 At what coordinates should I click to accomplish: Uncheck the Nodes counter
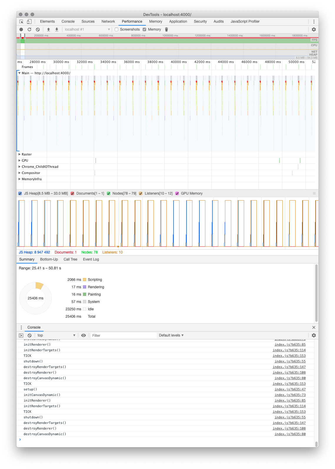(109, 193)
